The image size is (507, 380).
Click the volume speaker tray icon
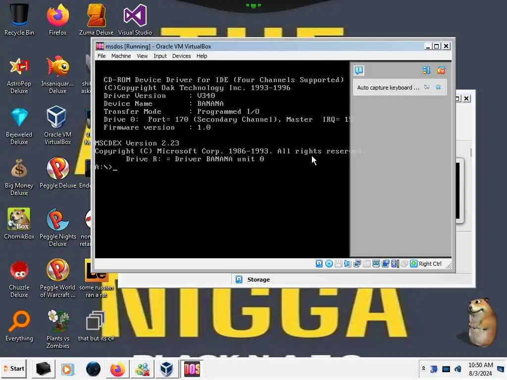[x=457, y=369]
